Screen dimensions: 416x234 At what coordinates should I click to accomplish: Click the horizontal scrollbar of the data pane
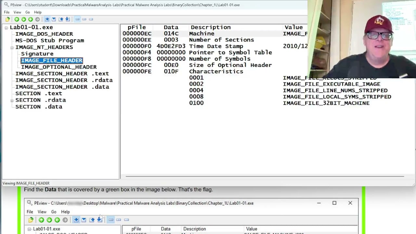[265, 176]
